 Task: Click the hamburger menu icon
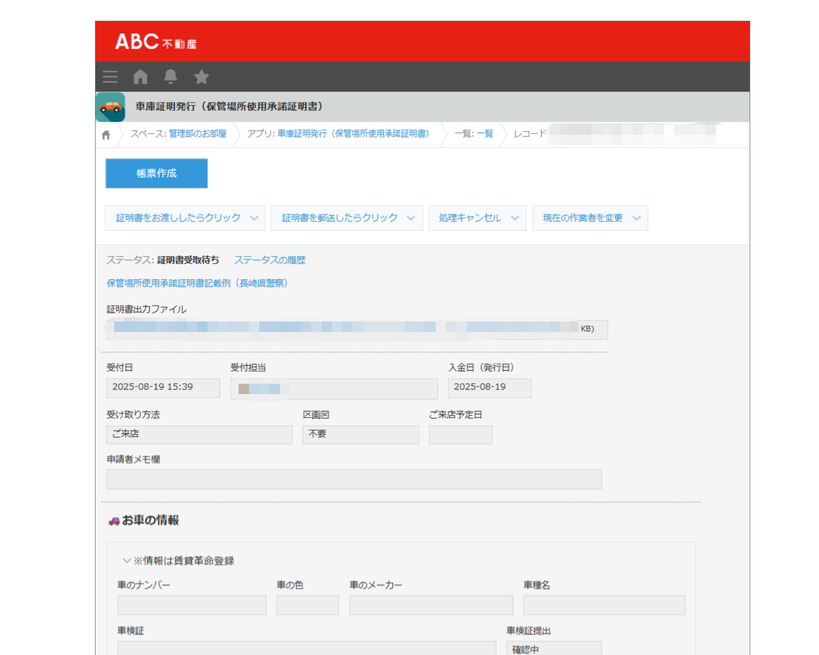(x=110, y=76)
